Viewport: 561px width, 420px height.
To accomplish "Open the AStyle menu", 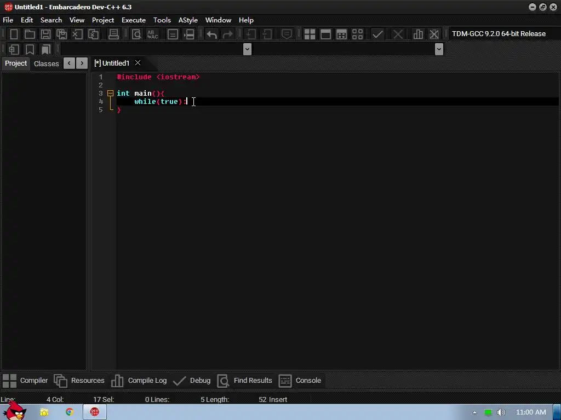I will [x=188, y=20].
